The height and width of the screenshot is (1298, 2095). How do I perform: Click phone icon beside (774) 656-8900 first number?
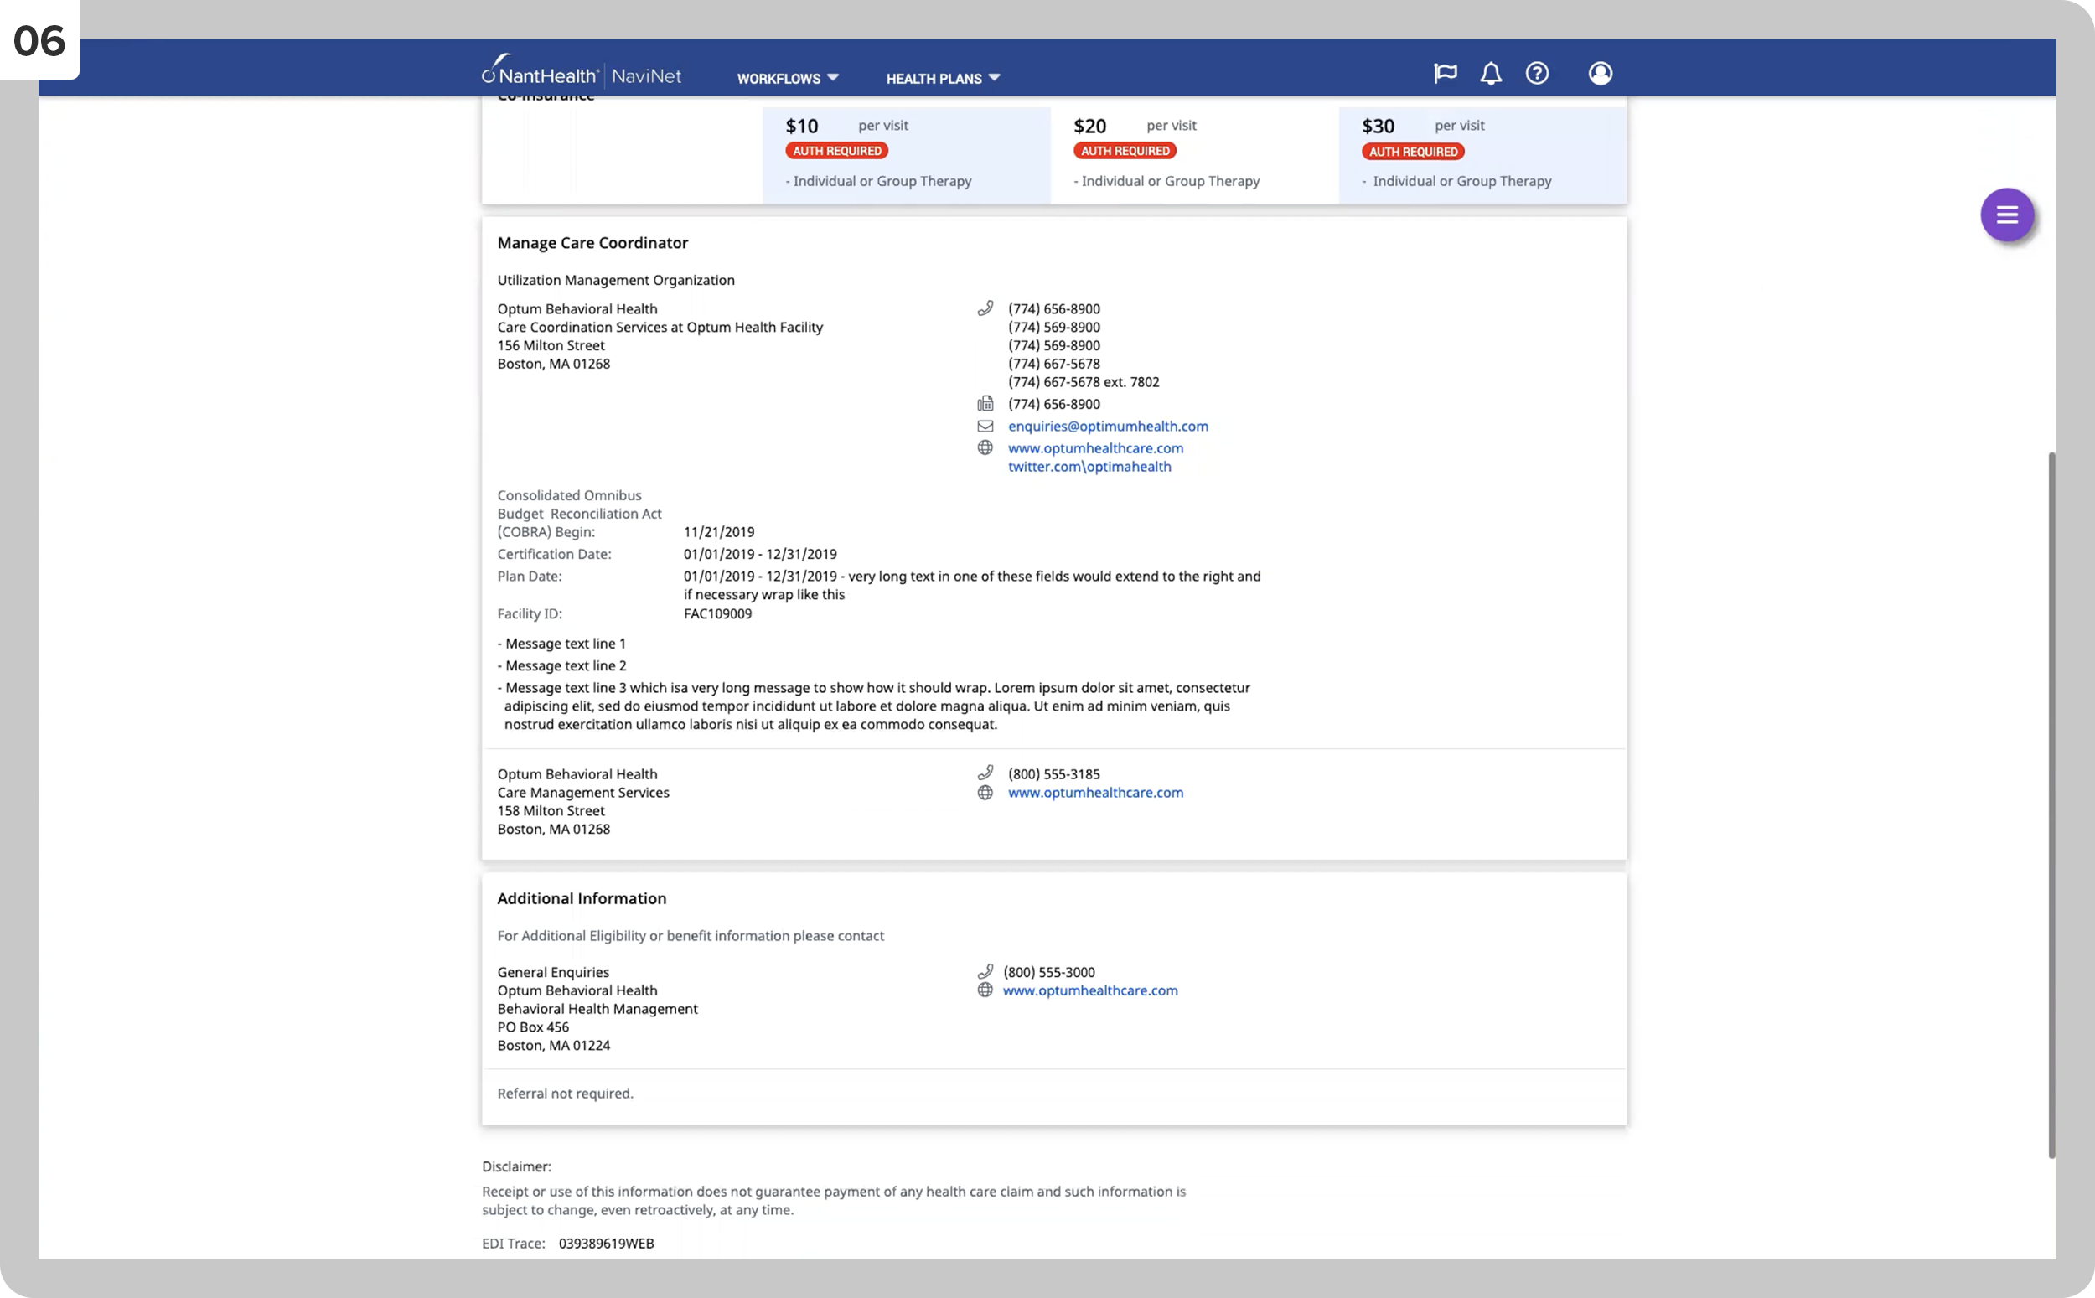[x=985, y=308]
